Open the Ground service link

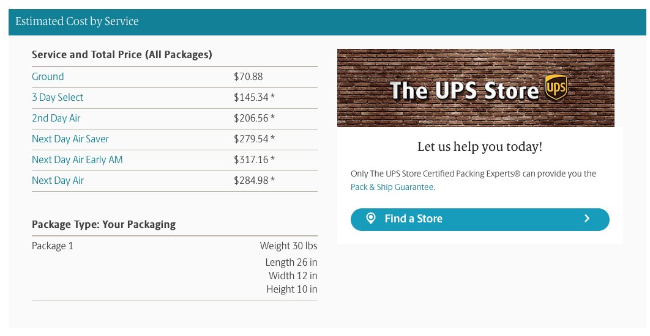(48, 76)
